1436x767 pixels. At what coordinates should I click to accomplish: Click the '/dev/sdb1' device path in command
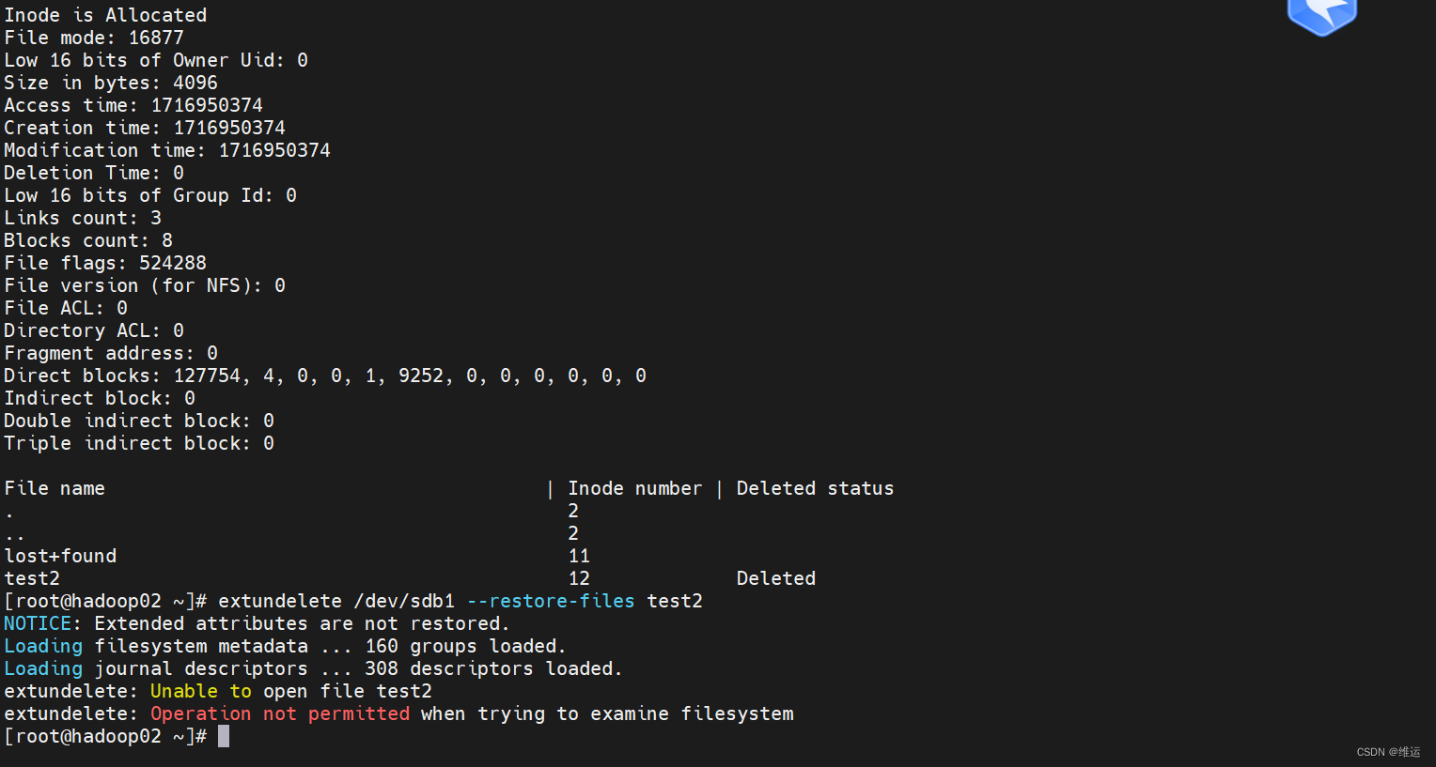(404, 602)
